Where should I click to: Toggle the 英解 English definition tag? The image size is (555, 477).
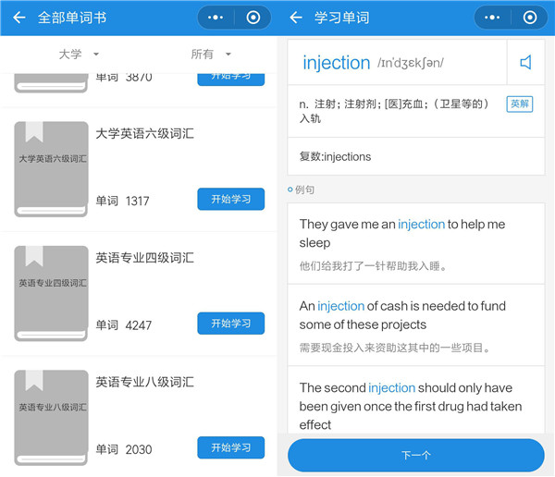click(x=520, y=104)
